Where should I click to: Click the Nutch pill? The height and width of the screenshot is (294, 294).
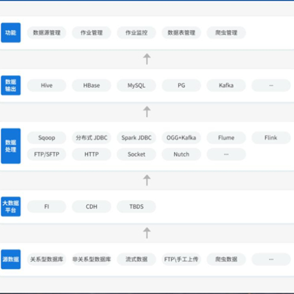tap(181, 154)
